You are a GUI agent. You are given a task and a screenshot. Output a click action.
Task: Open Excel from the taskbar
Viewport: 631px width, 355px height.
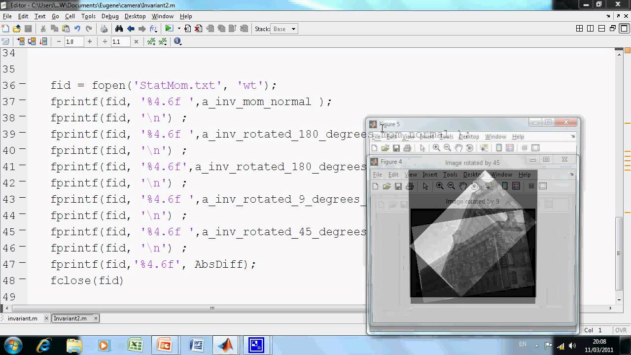point(135,345)
